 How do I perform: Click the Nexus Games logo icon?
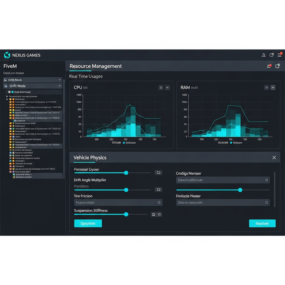7,55
